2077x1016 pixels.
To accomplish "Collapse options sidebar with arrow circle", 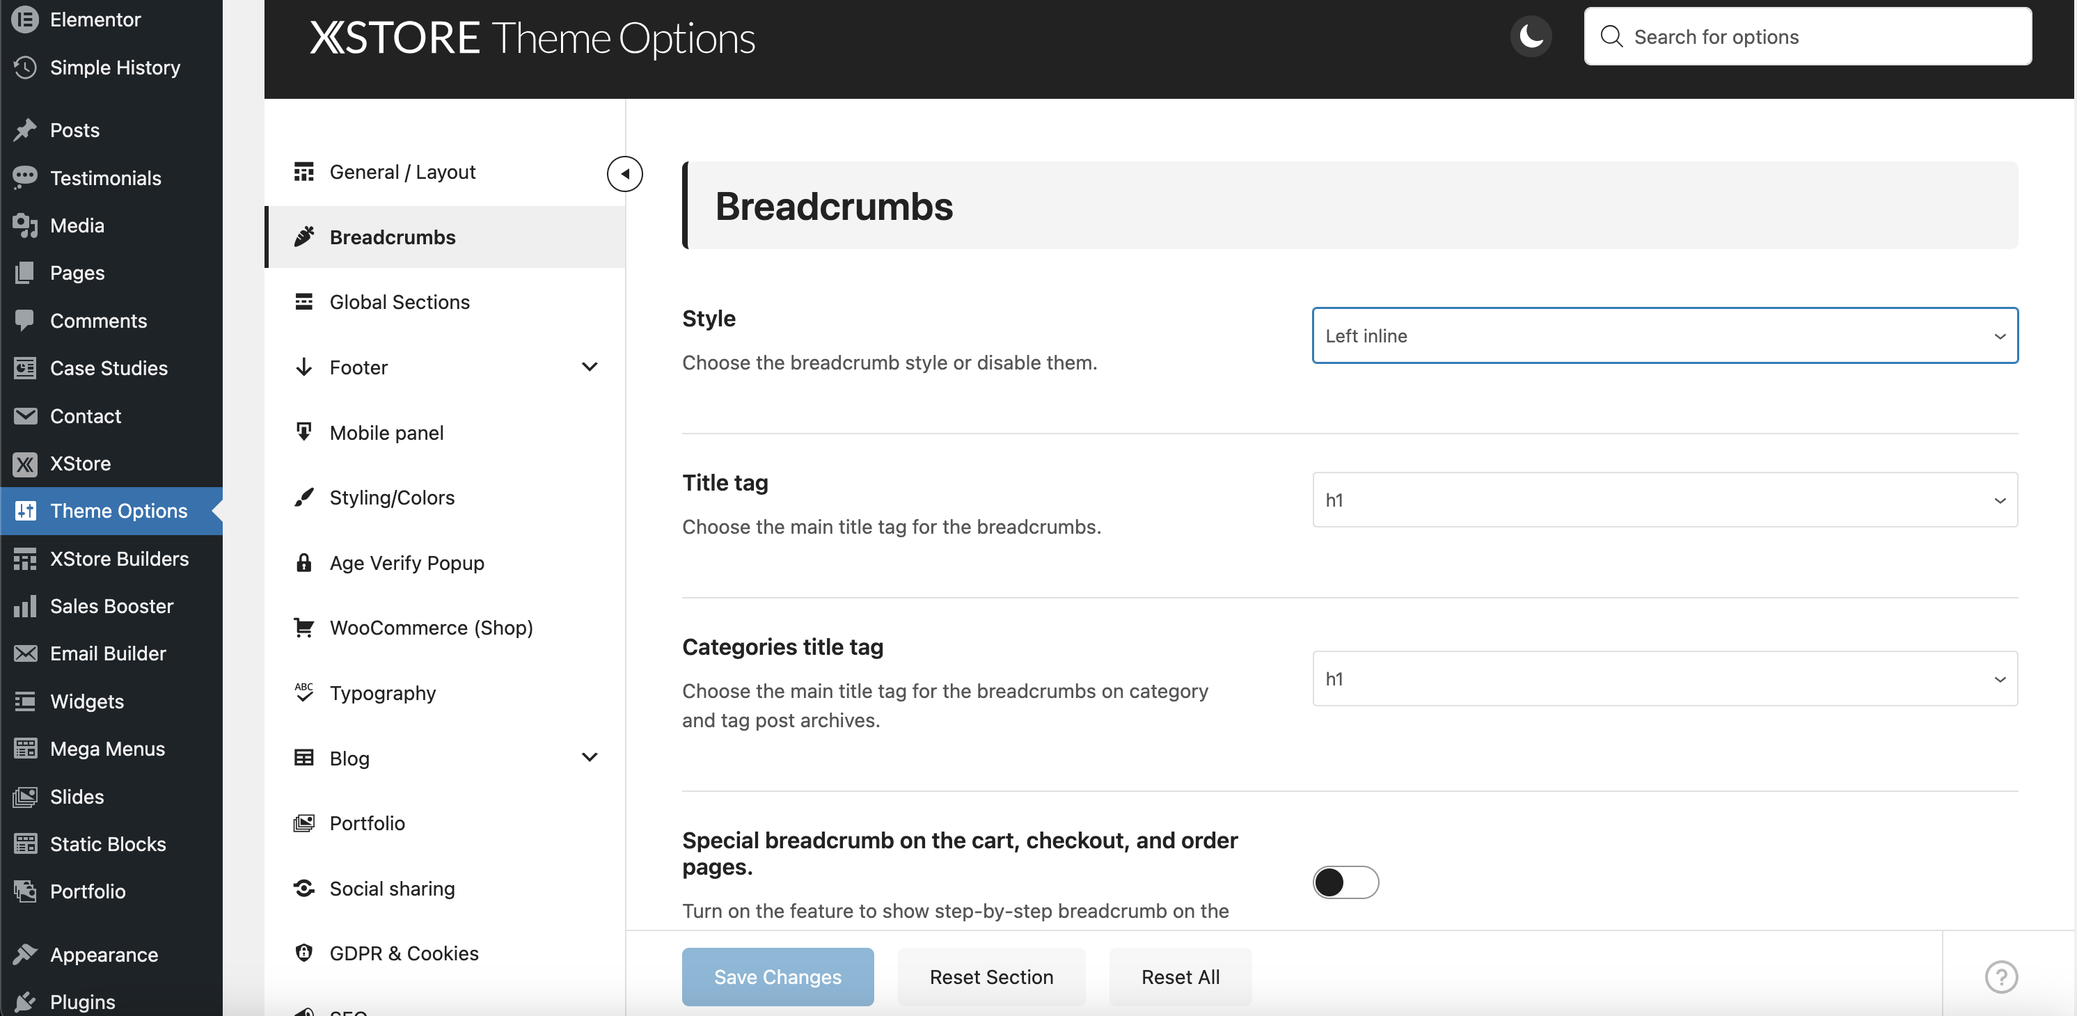I will click(x=625, y=173).
